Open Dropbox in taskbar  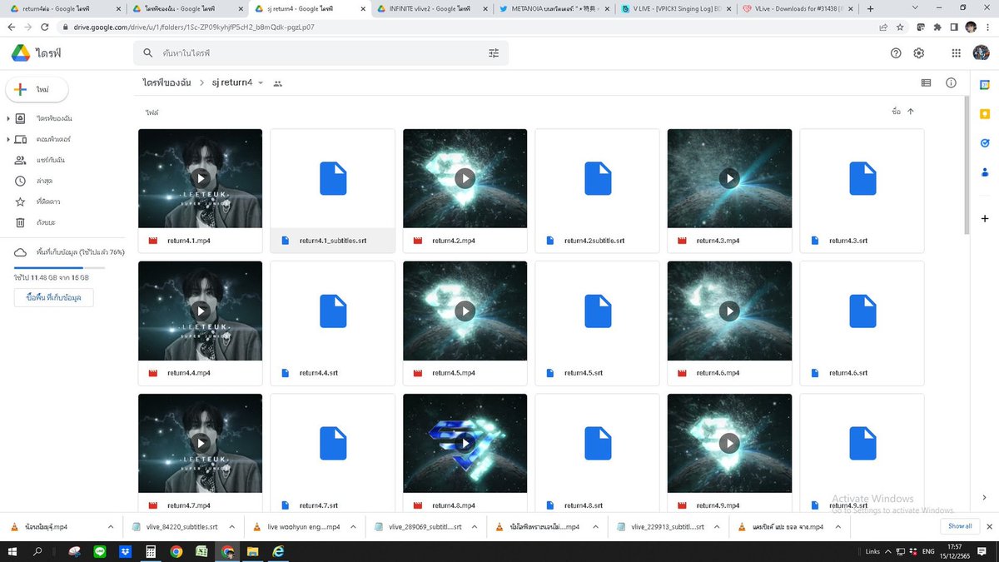[125, 551]
